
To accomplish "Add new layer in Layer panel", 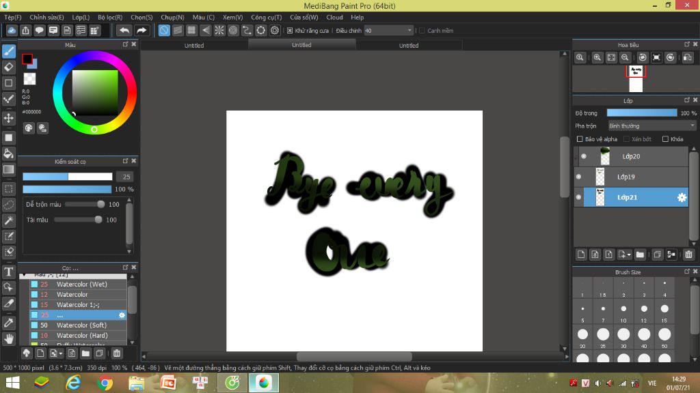I will pos(581,254).
